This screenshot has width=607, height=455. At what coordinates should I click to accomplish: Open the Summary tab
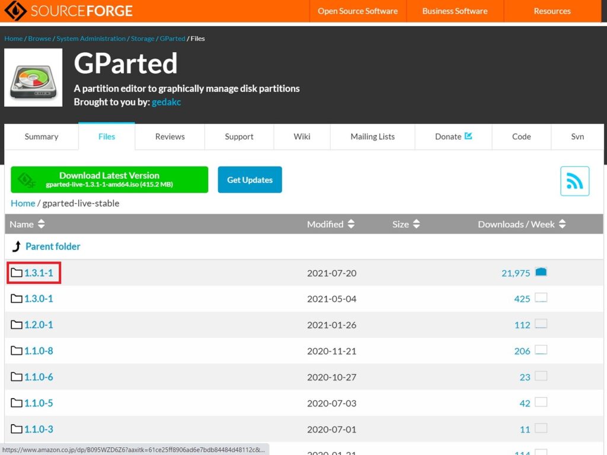point(41,137)
